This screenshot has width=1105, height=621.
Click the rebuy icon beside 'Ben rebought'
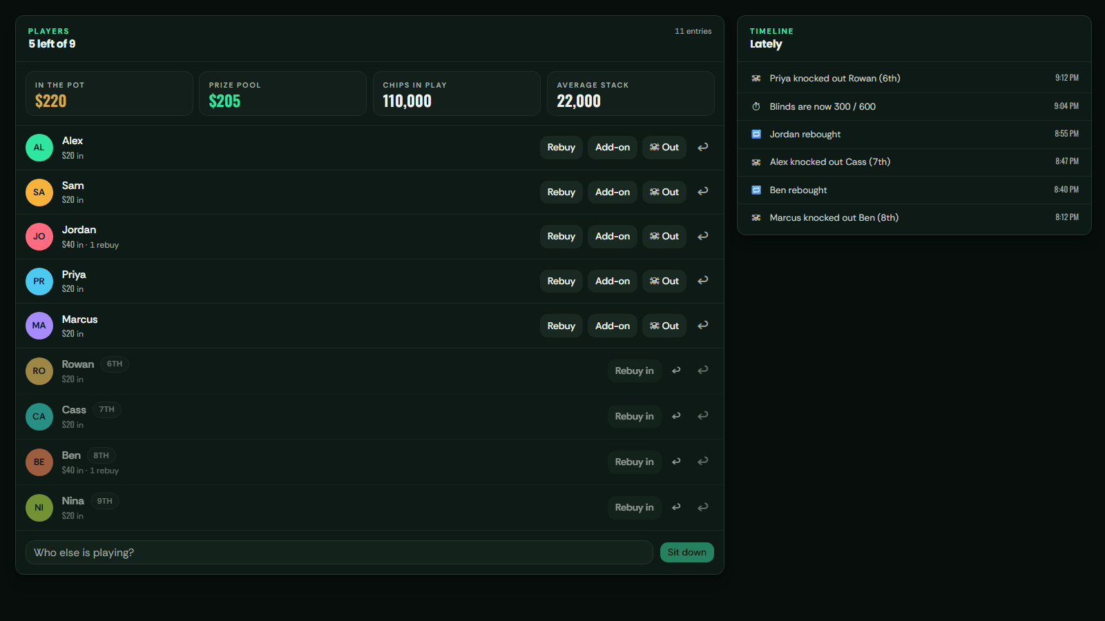[756, 190]
